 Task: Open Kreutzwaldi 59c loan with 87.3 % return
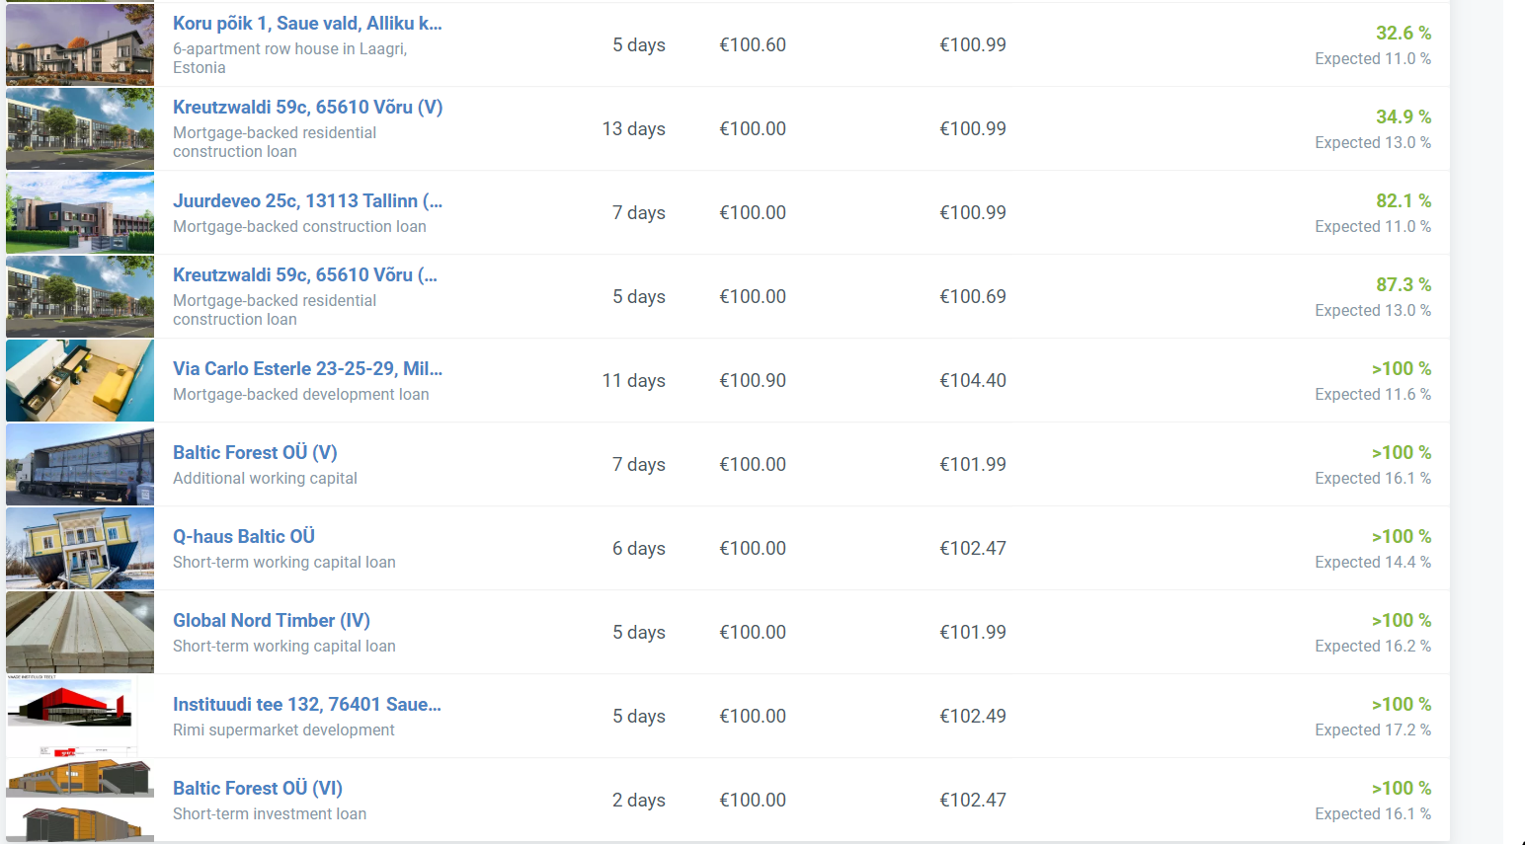304,275
